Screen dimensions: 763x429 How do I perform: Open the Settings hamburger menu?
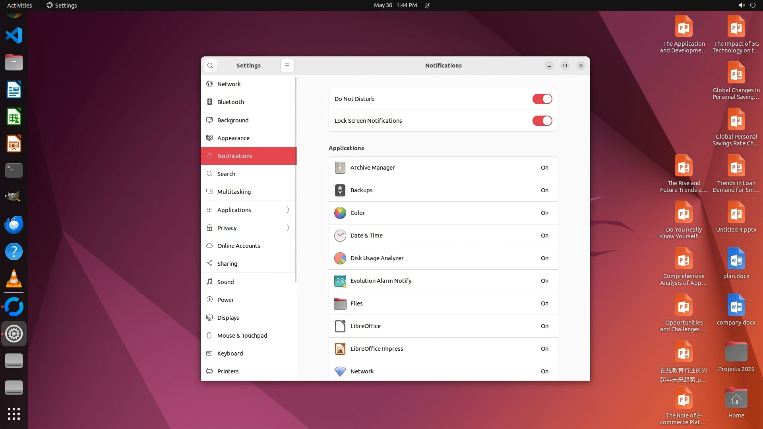coord(287,66)
